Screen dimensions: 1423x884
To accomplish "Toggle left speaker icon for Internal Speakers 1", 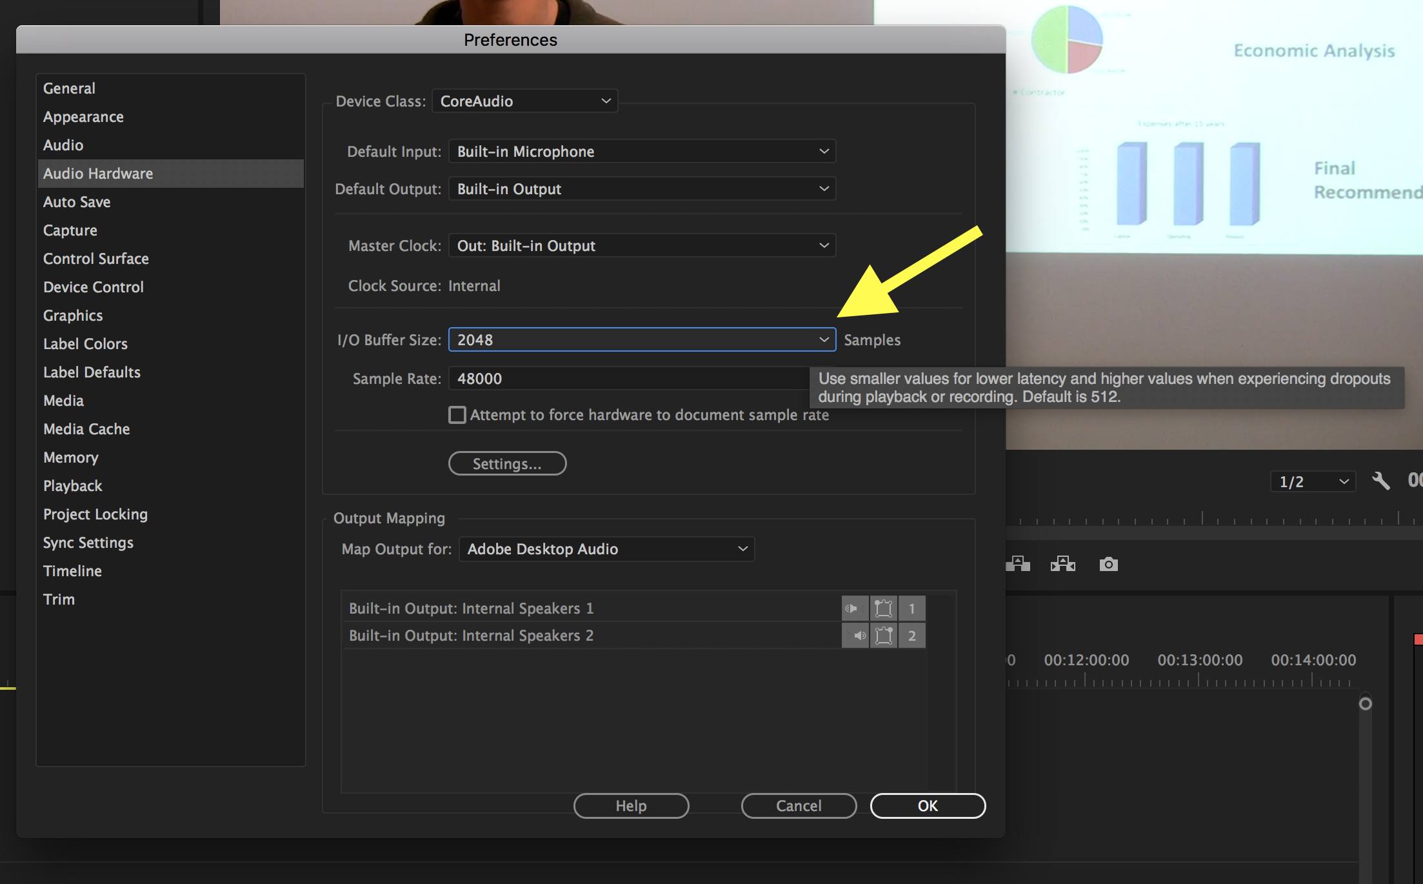I will coord(855,608).
